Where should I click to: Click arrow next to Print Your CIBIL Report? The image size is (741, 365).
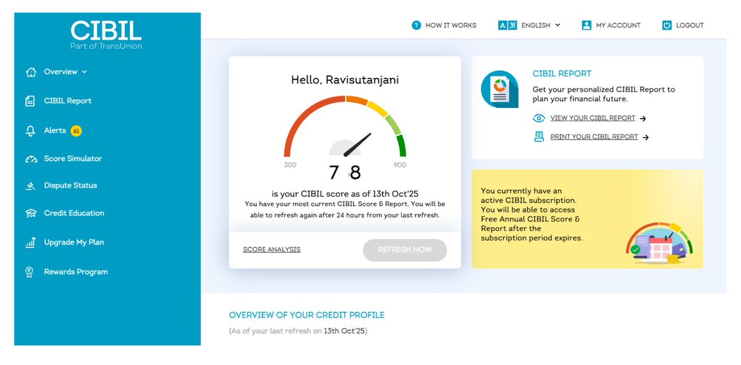646,137
